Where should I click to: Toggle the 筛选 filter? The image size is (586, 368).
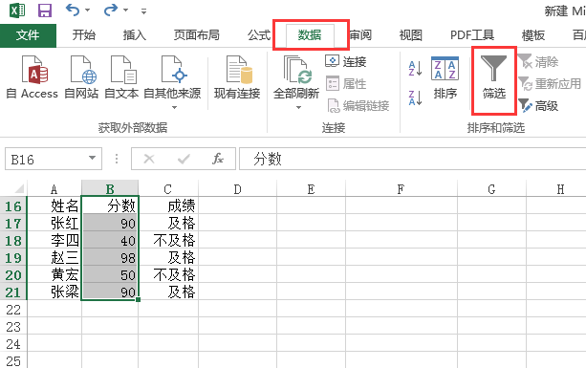493,77
